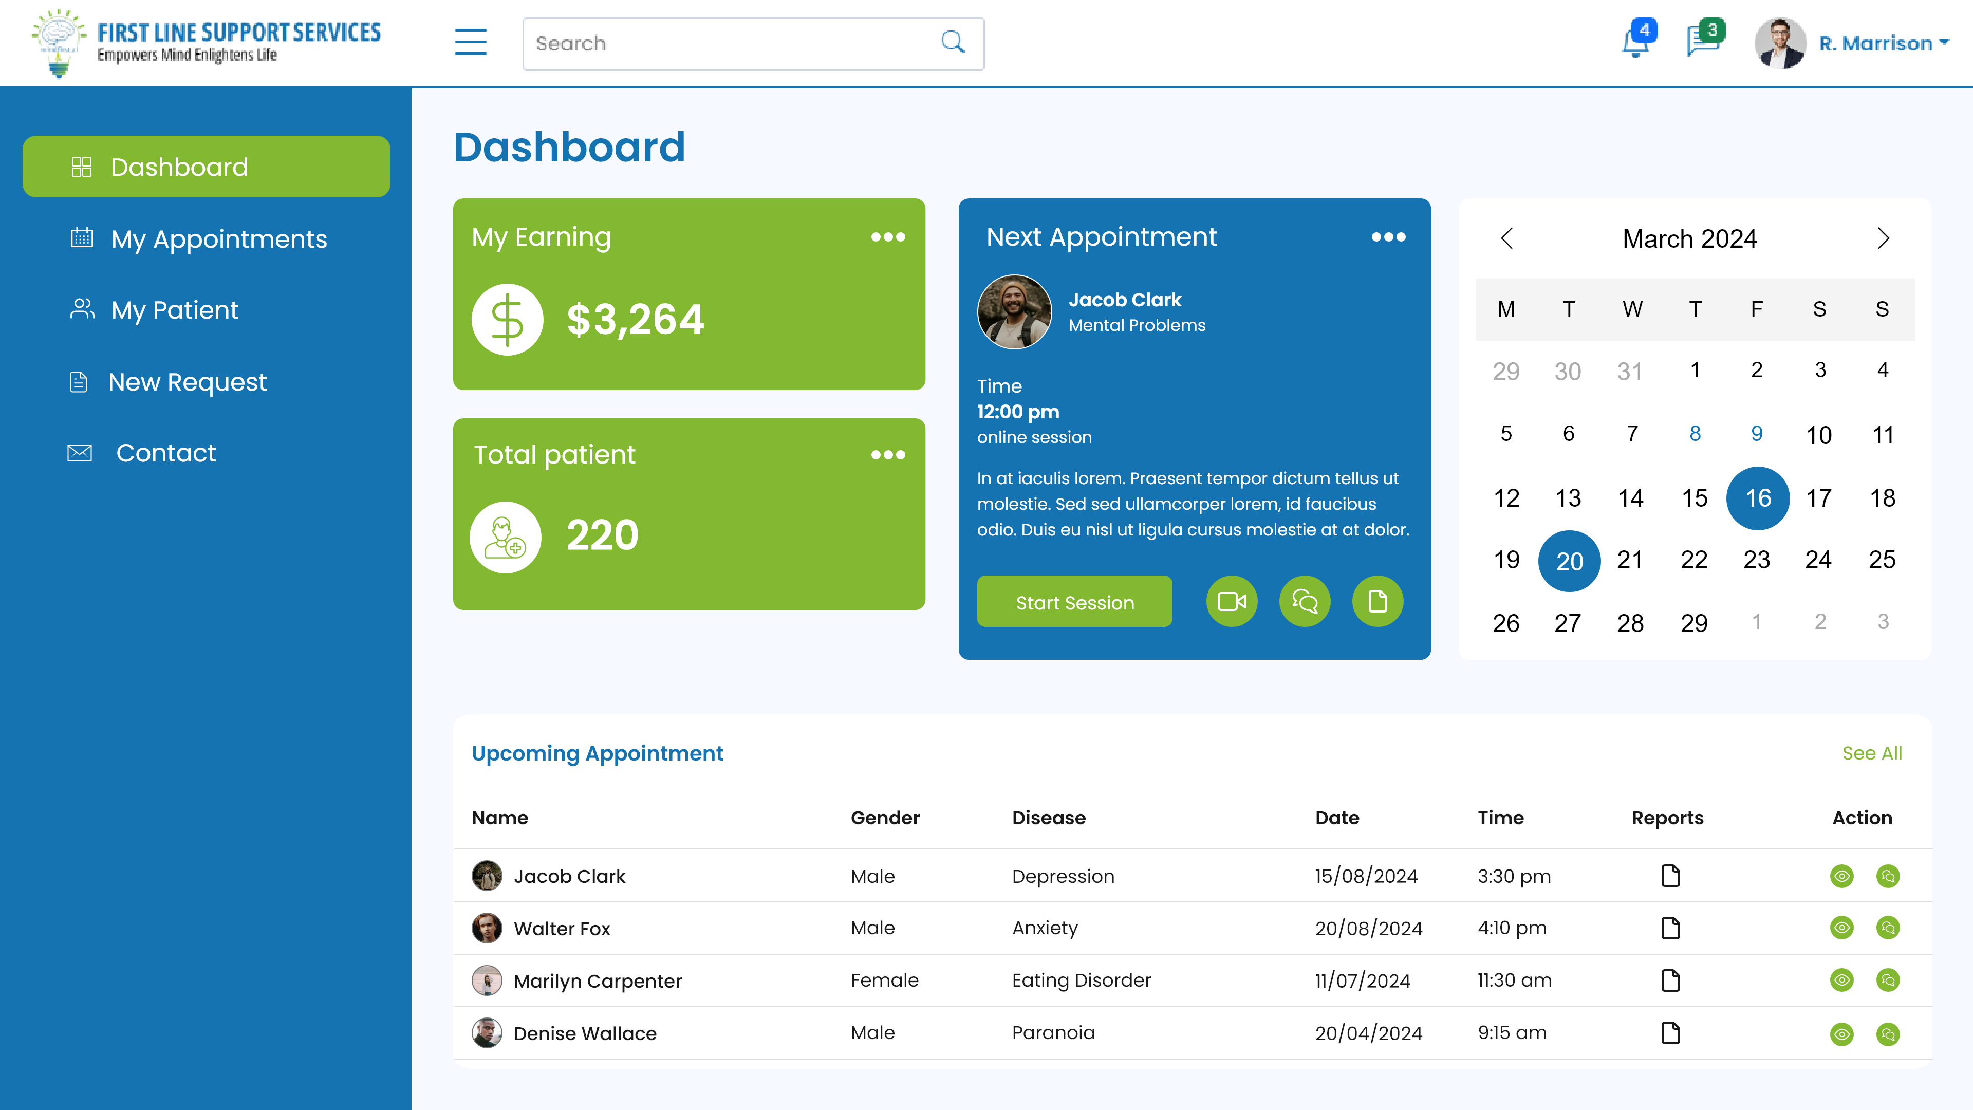Open document icon in Next Appointment card
Viewport: 1973px width, 1110px height.
1377,601
